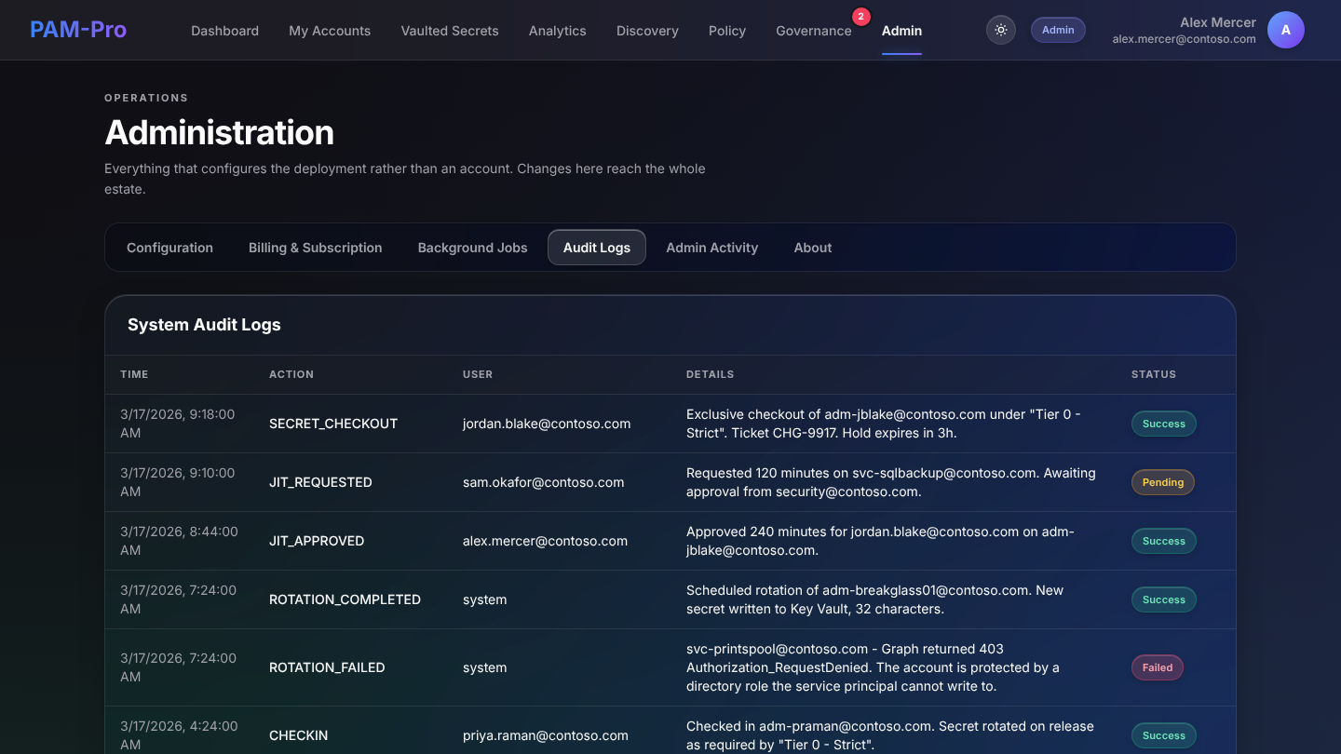Go to My Accounts

(x=330, y=31)
